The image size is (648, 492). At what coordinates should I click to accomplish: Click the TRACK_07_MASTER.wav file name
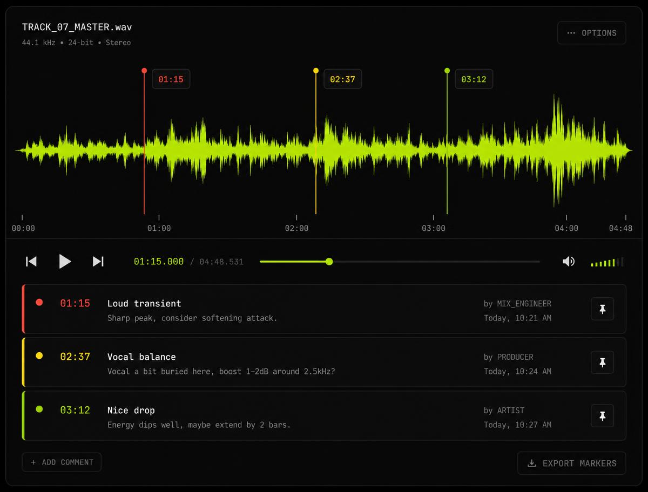pos(77,27)
